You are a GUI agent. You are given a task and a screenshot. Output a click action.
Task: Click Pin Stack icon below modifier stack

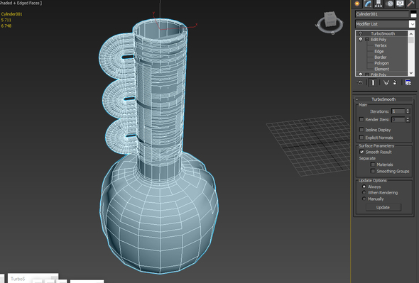click(360, 82)
